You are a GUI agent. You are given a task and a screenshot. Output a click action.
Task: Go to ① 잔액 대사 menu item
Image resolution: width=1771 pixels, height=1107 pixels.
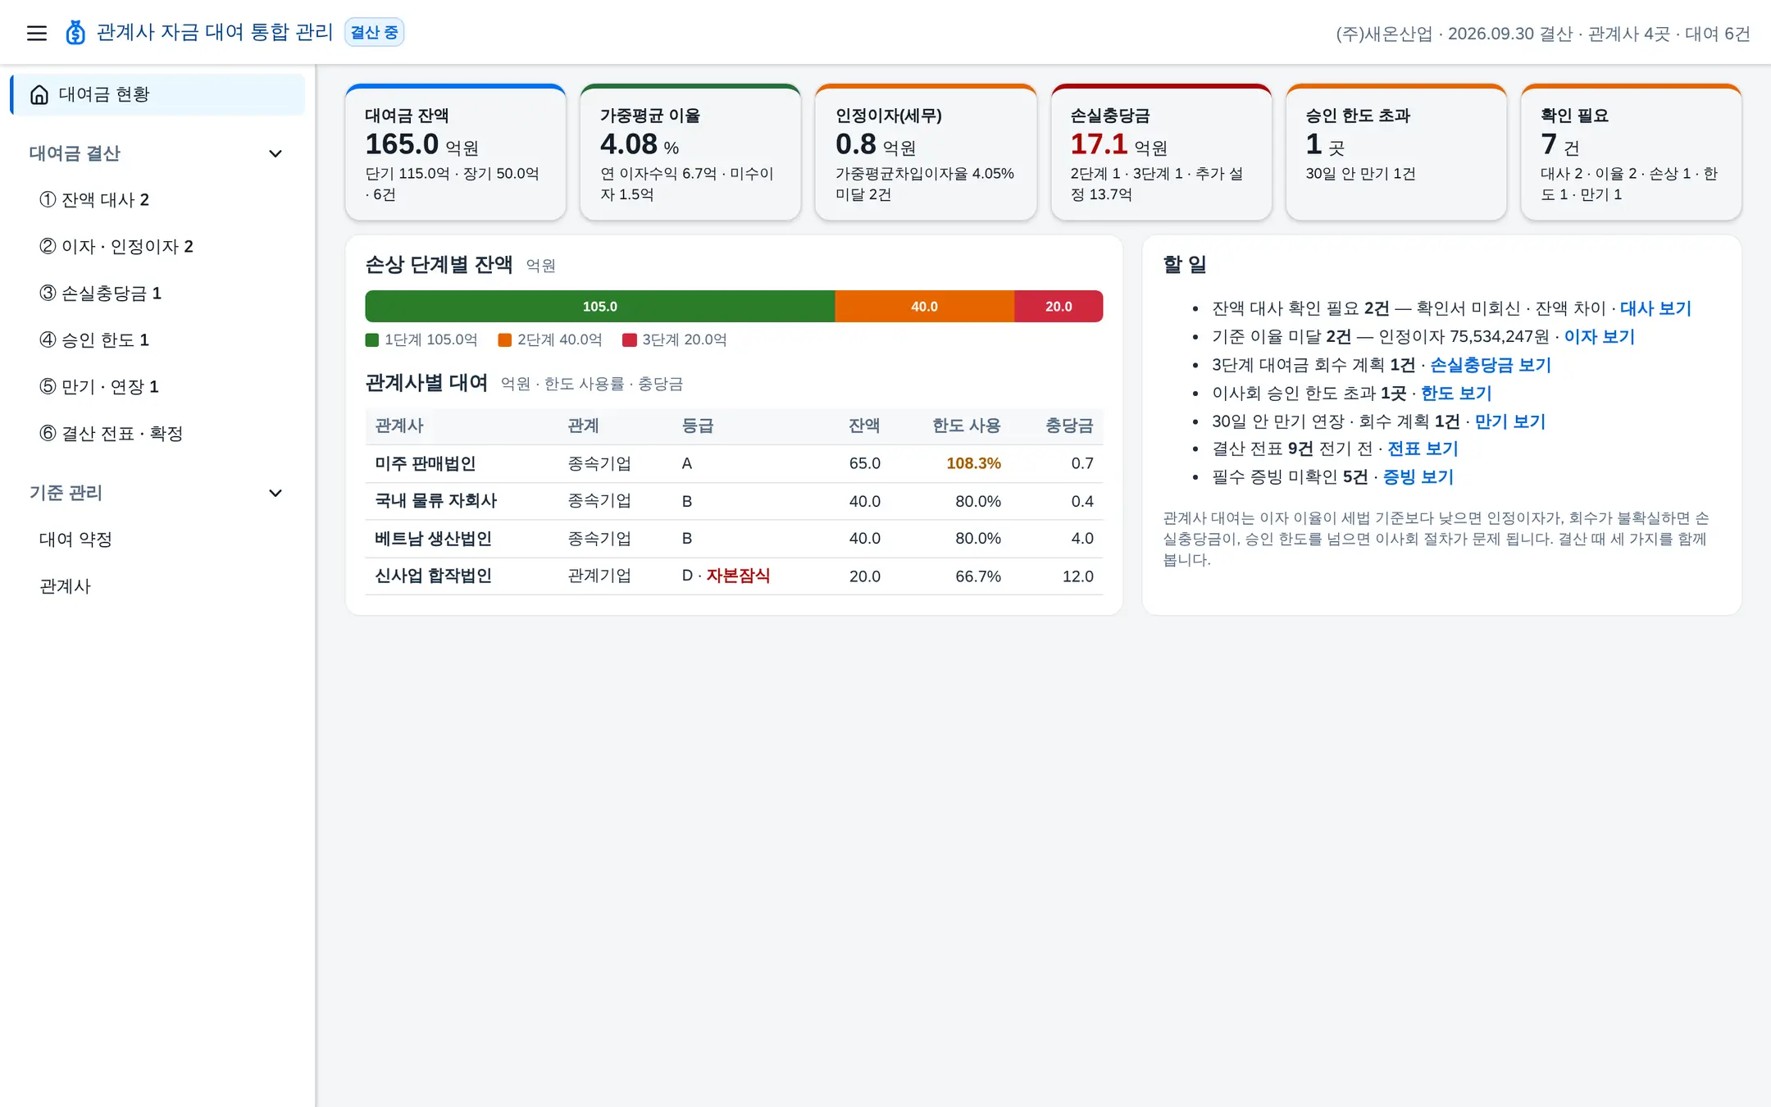pyautogui.click(x=157, y=200)
